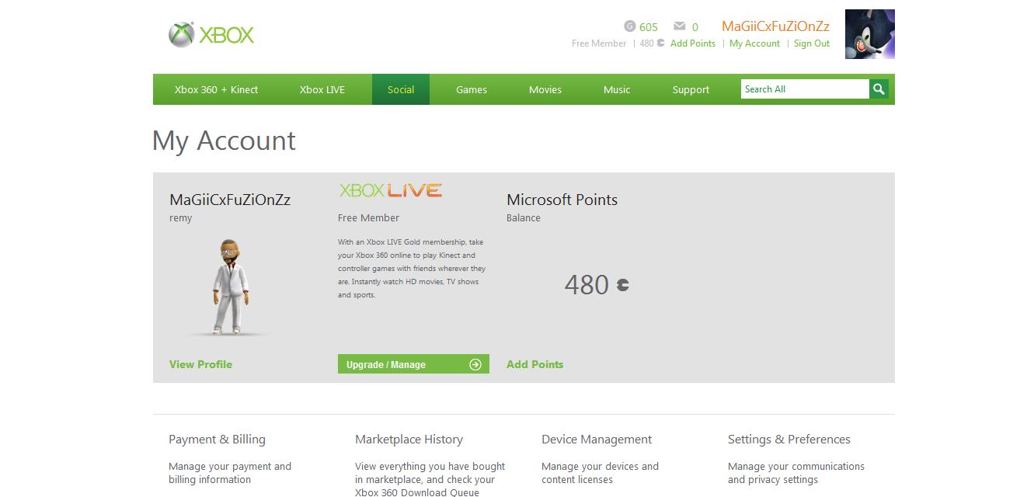The width and height of the screenshot is (1034, 497).
Task: Open the Games menu
Action: point(472,89)
